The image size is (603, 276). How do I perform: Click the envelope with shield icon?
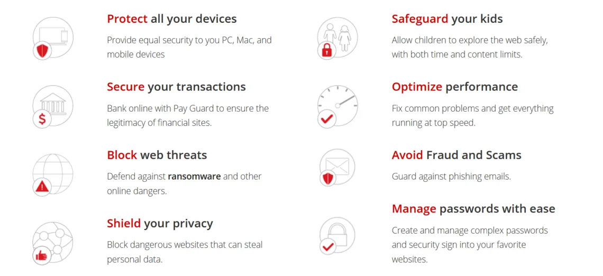[337, 167]
